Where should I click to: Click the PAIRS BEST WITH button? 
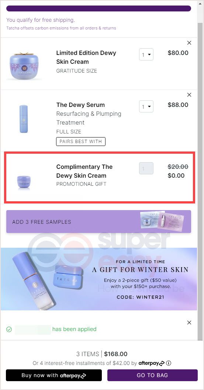coord(81,142)
